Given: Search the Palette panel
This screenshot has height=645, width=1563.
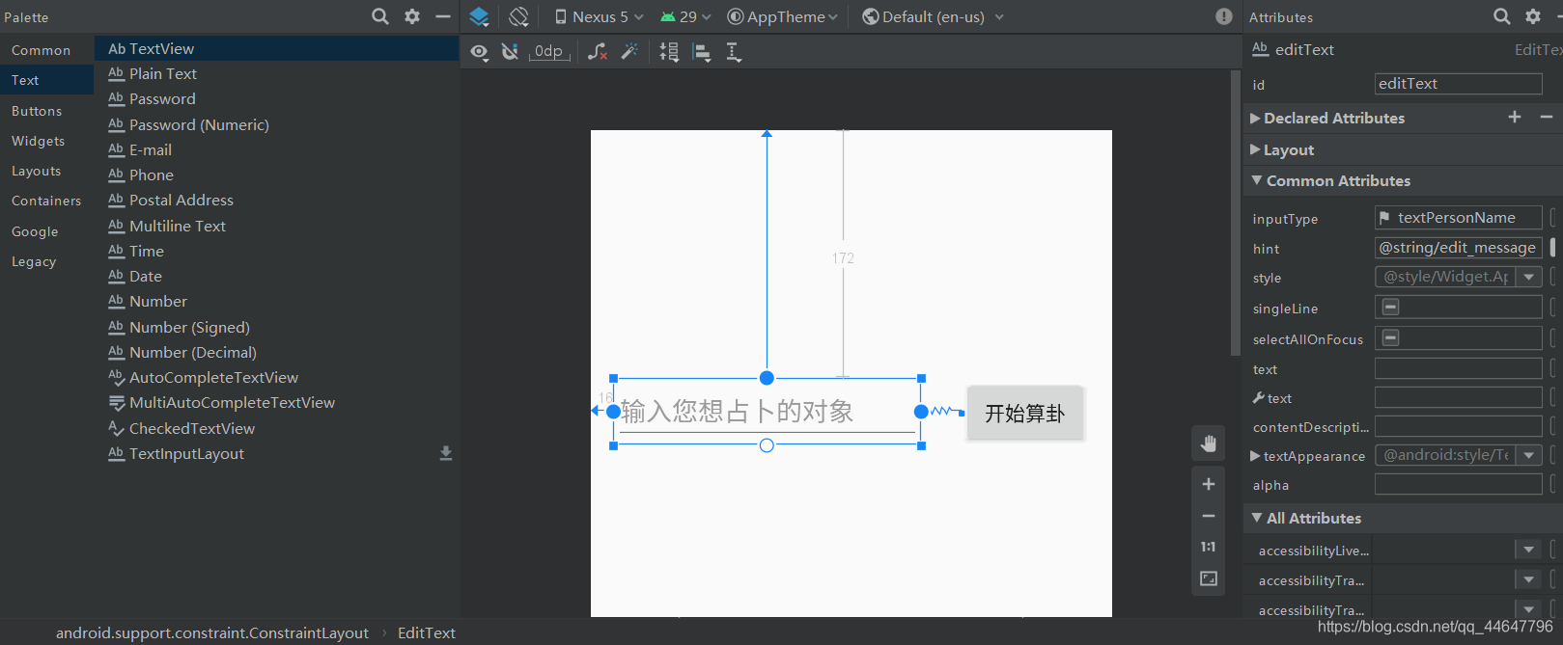Looking at the screenshot, I should (x=380, y=16).
